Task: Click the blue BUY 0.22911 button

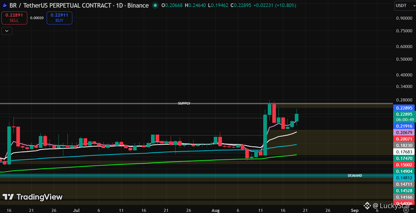Action: click(x=59, y=18)
